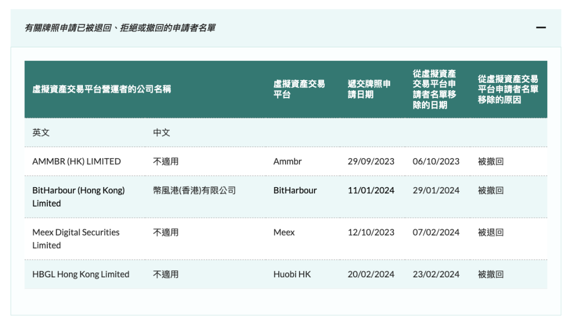Select the AMMBR (HK) LIMITED cell
The height and width of the screenshot is (328, 570).
[76, 161]
